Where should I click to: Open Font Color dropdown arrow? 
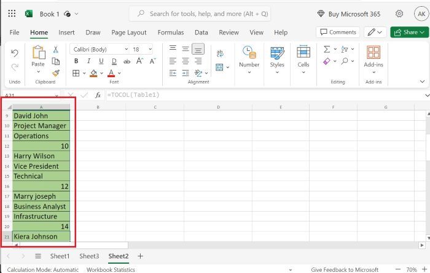[x=119, y=73]
